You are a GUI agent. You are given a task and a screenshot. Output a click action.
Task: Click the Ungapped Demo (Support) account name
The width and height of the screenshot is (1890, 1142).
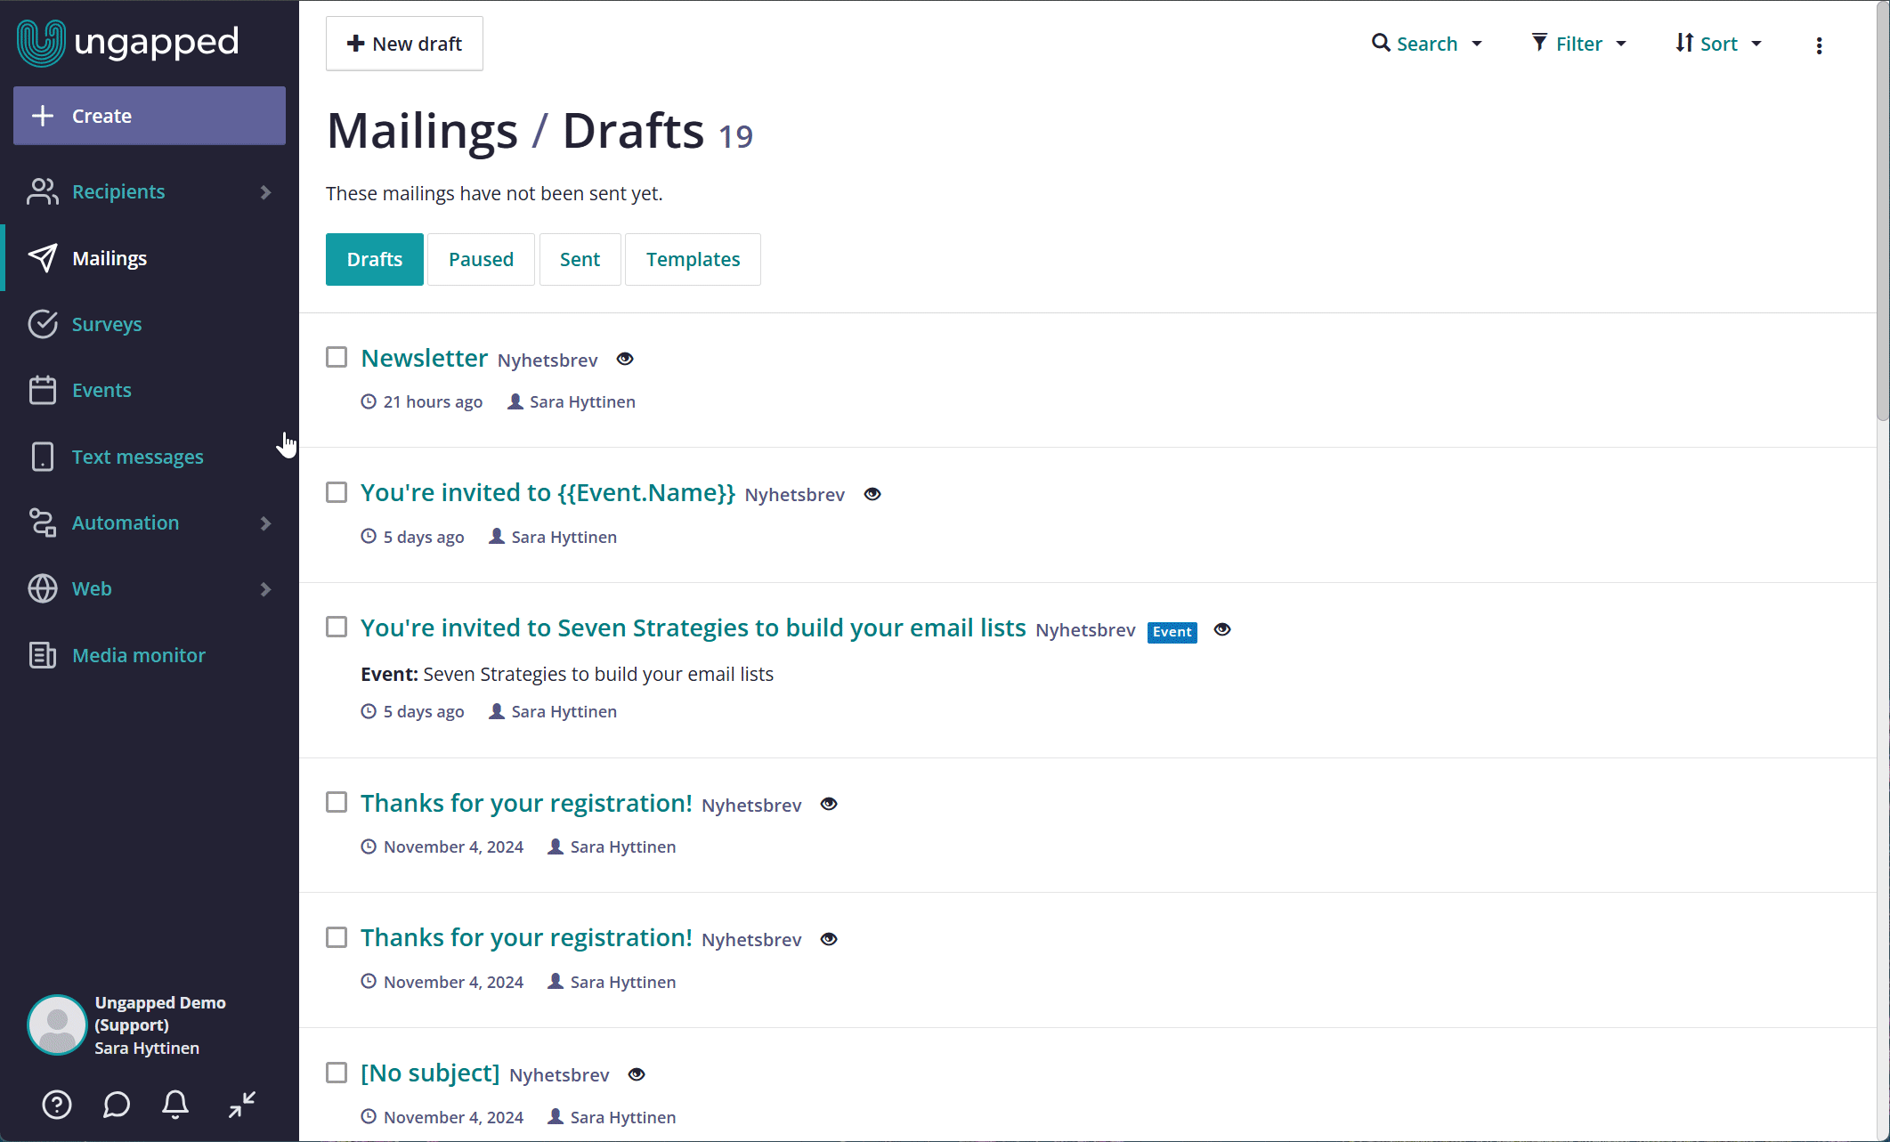click(x=160, y=1014)
